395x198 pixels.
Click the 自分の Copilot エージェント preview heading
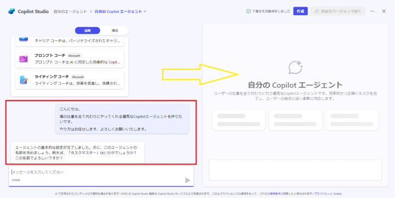[295, 85]
